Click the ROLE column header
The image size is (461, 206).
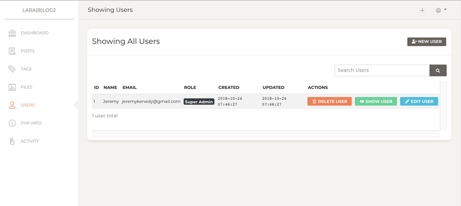(190, 87)
